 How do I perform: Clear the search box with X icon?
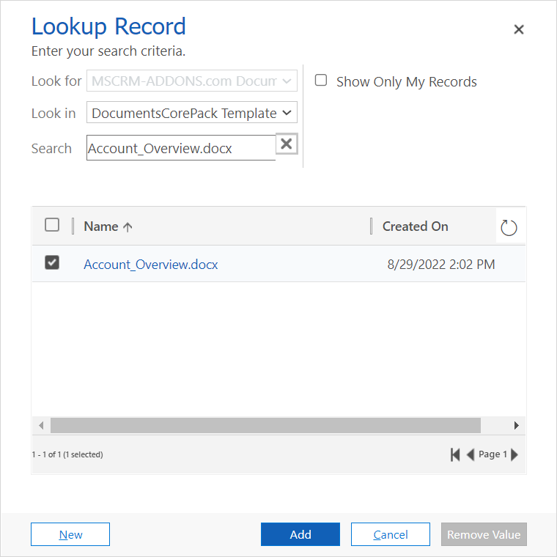tap(287, 144)
